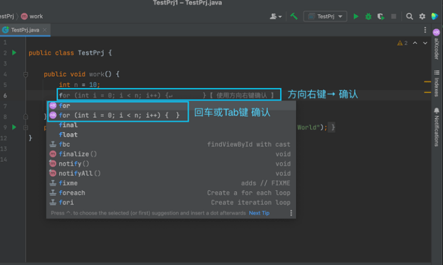Click the Build project hammer icon
443x265 pixels.
coord(294,16)
